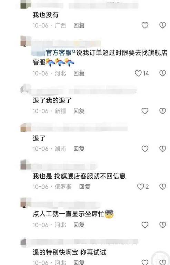Like the comment with 14 likes
Image resolution: width=170 pixels, height=265 pixels.
tap(138, 73)
